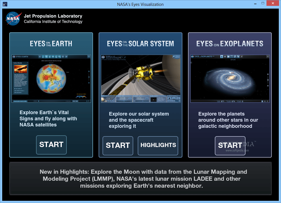This screenshot has height=203, width=281.
Task: Click 'California Institute of Technology' text
Action: tap(53, 22)
